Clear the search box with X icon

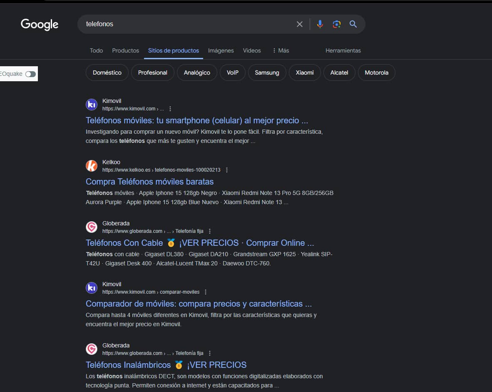(x=299, y=24)
